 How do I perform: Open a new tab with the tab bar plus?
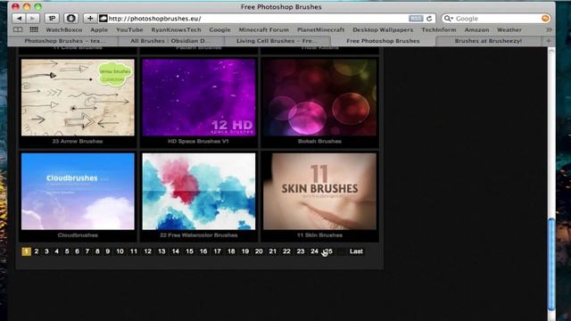(x=549, y=41)
